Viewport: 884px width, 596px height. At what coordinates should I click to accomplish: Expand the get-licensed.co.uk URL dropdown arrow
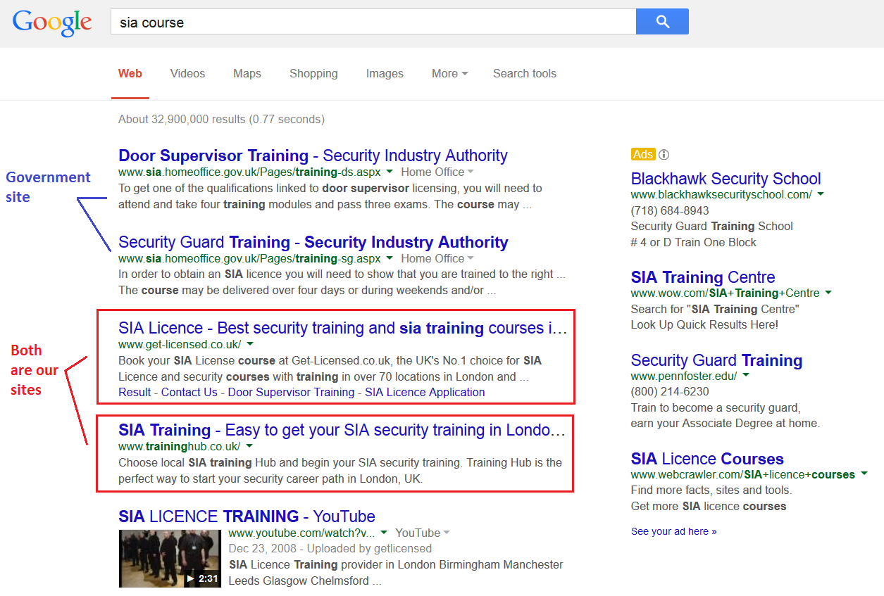pyautogui.click(x=250, y=345)
